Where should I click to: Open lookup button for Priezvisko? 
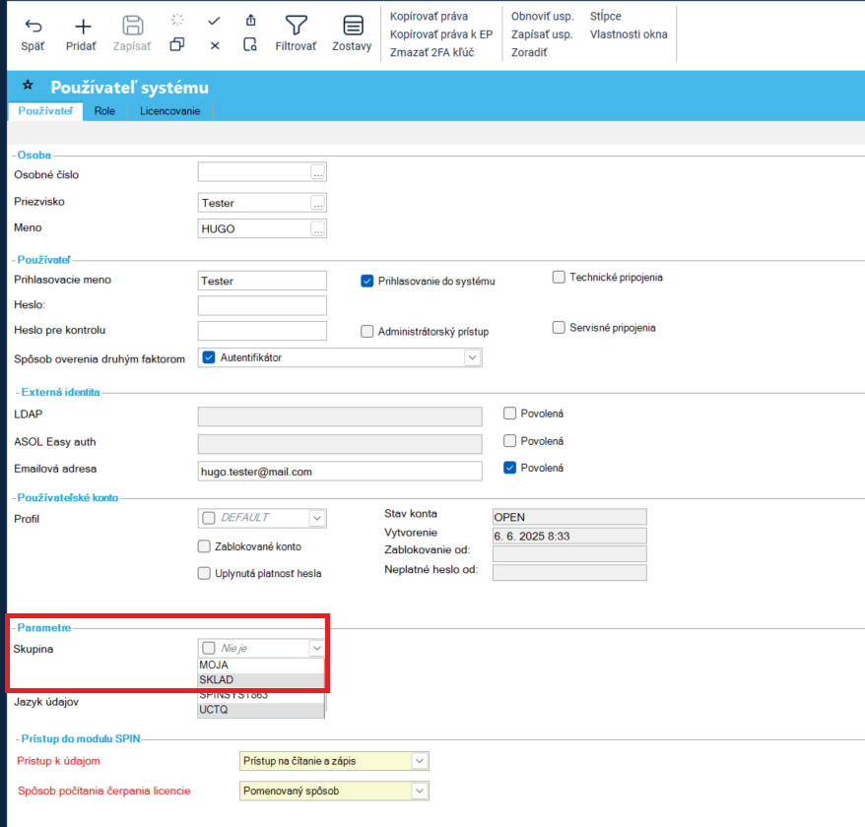coord(318,203)
